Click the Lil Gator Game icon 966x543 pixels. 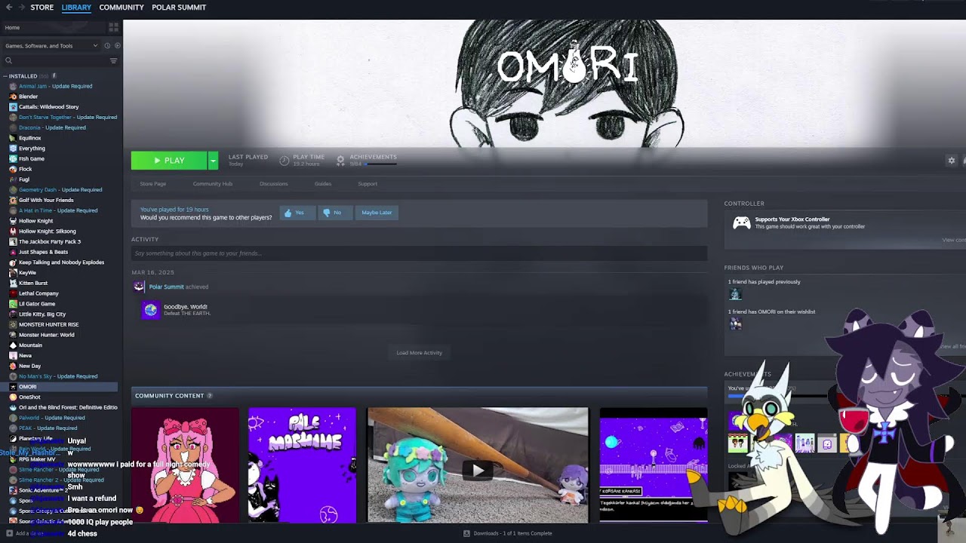coord(13,304)
